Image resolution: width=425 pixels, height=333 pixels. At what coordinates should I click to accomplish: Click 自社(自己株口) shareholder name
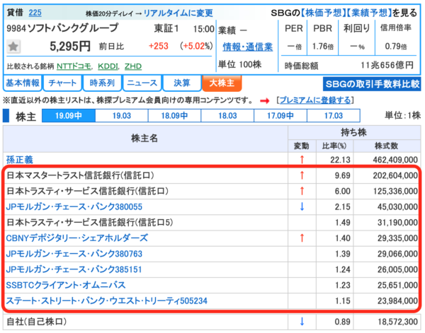click(37, 322)
